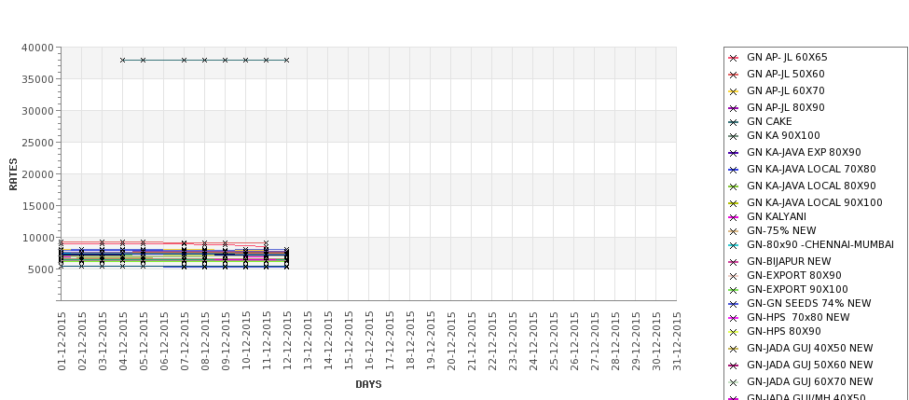Click the GN CAKE legend marker

pyautogui.click(x=734, y=122)
